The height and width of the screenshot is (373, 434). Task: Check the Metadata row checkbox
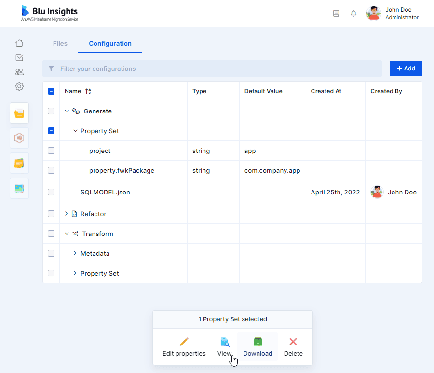(x=51, y=253)
